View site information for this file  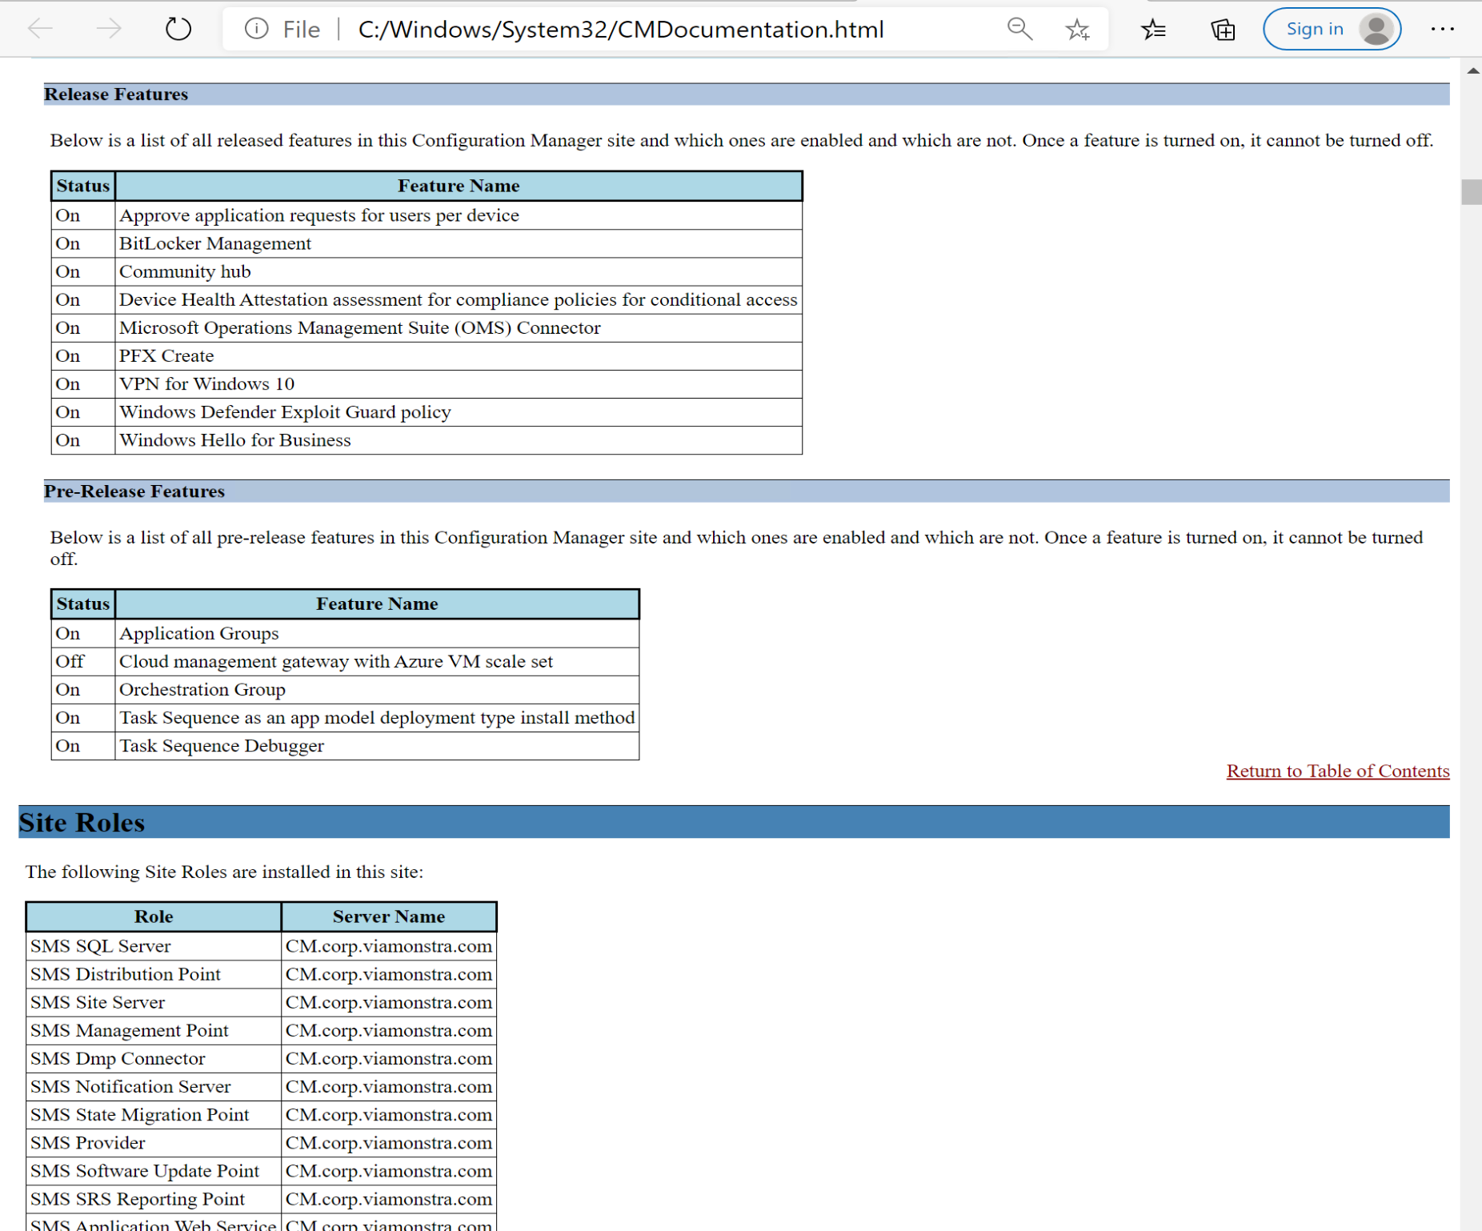[x=256, y=29]
